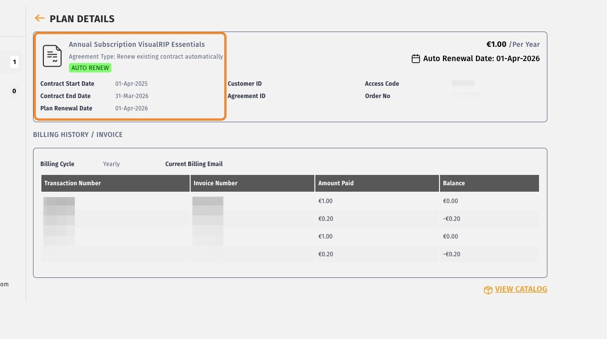Screen dimensions: 607x339
Task: Click the BILLING HISTORY / INVOICE heading
Action: (x=78, y=135)
